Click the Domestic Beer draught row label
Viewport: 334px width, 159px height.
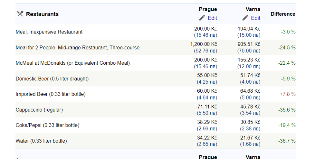52,79
